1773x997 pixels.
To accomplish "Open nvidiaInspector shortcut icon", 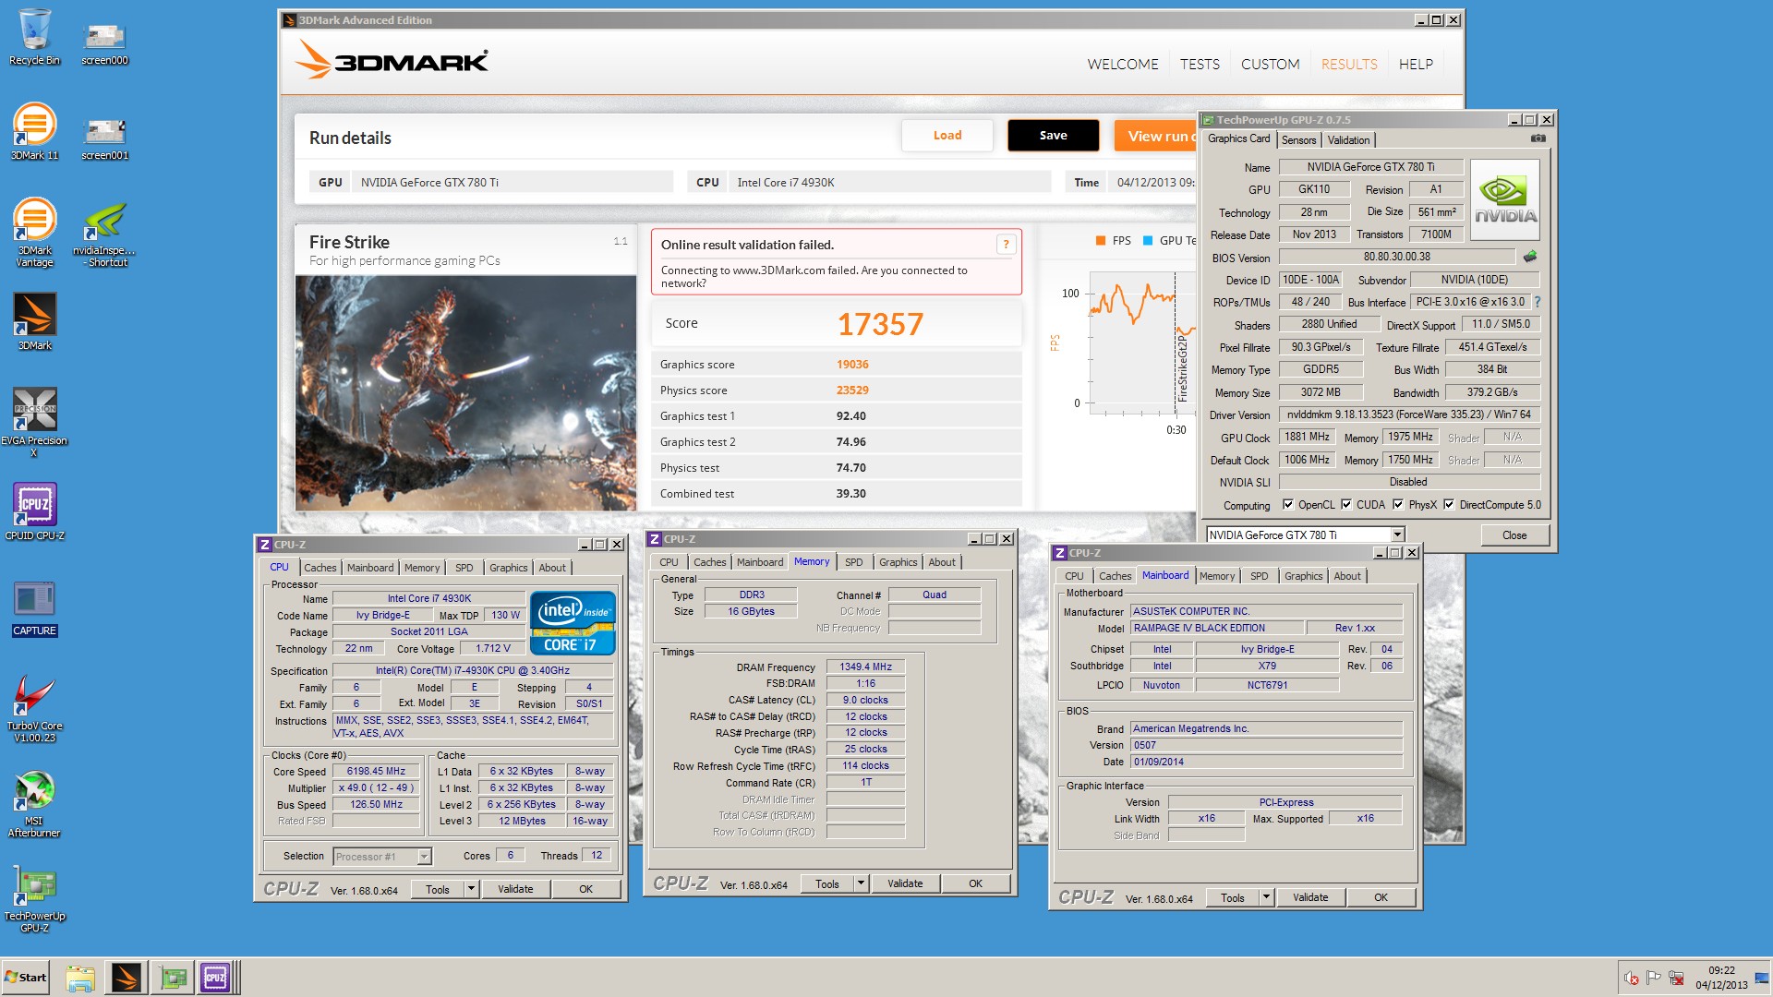I will (x=104, y=233).
